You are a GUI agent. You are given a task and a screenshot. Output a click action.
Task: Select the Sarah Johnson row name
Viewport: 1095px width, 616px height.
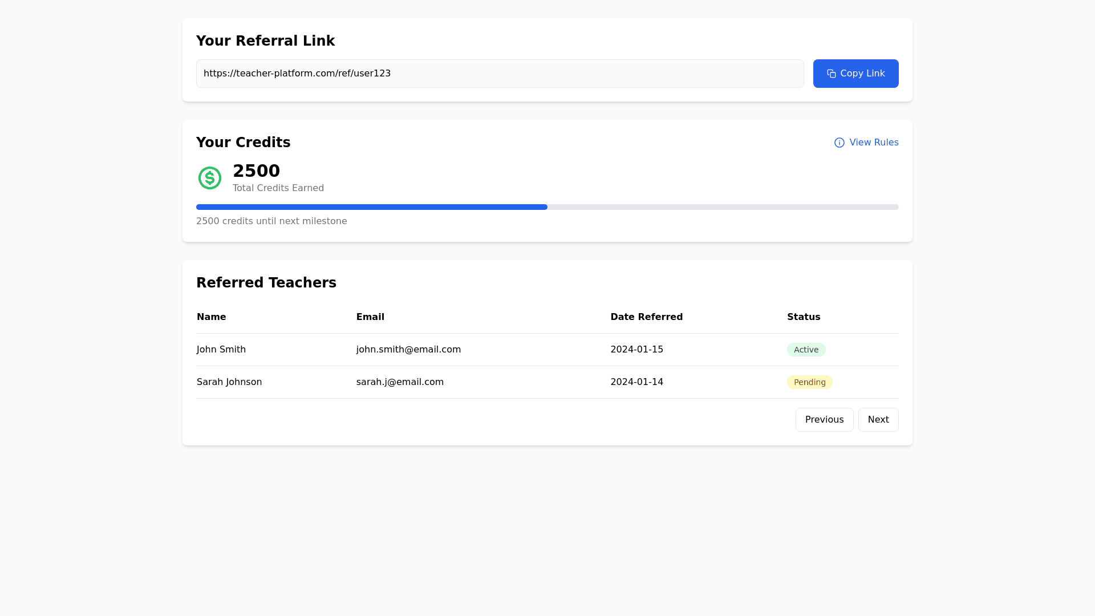click(229, 382)
